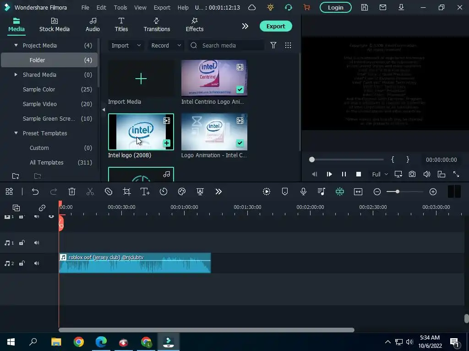
Task: Undo last action in timeline toolbar
Action: click(35, 191)
